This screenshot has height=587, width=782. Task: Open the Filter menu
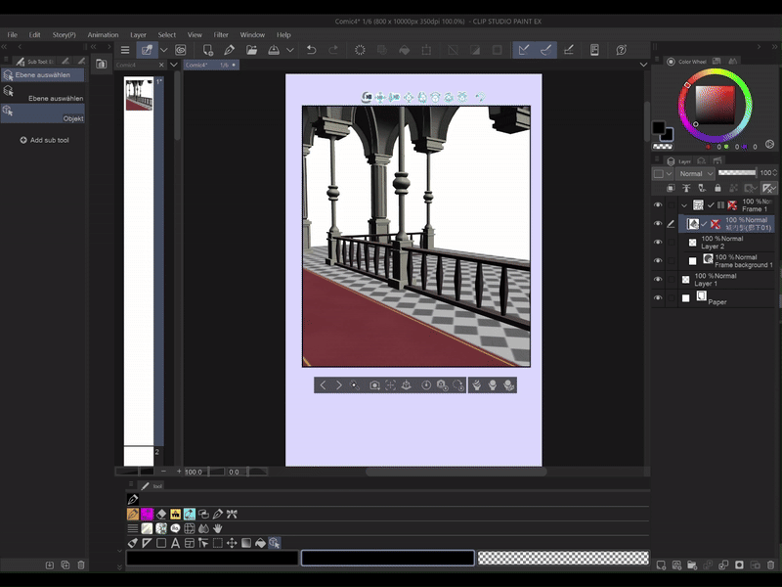pyautogui.click(x=221, y=34)
